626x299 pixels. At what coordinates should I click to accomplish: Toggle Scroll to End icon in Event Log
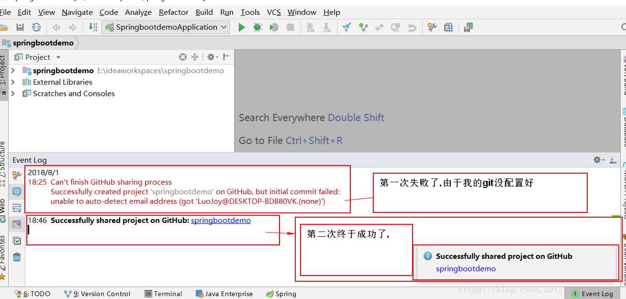pos(17,223)
